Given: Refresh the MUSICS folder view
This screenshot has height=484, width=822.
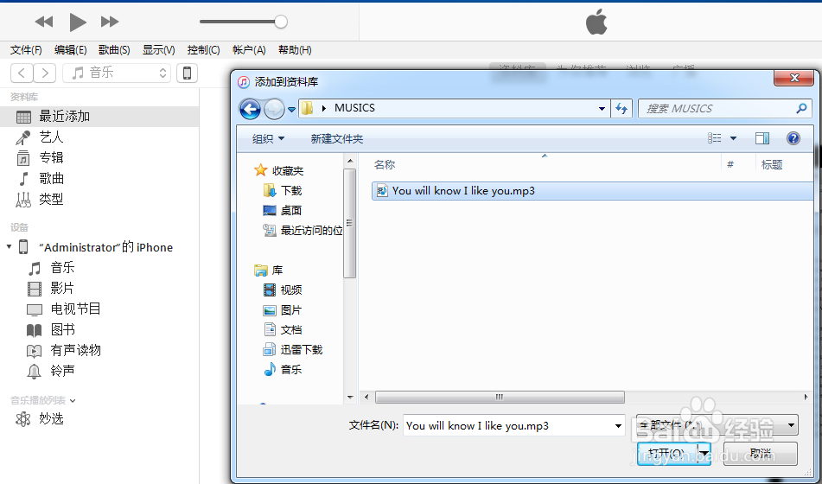Looking at the screenshot, I should pyautogui.click(x=621, y=109).
